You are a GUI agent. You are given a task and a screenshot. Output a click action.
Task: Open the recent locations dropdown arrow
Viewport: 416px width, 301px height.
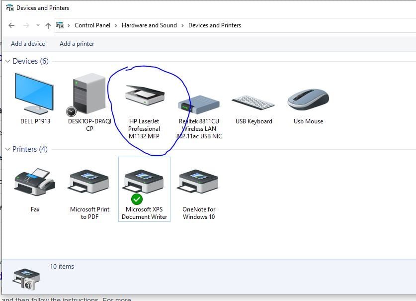click(x=38, y=25)
